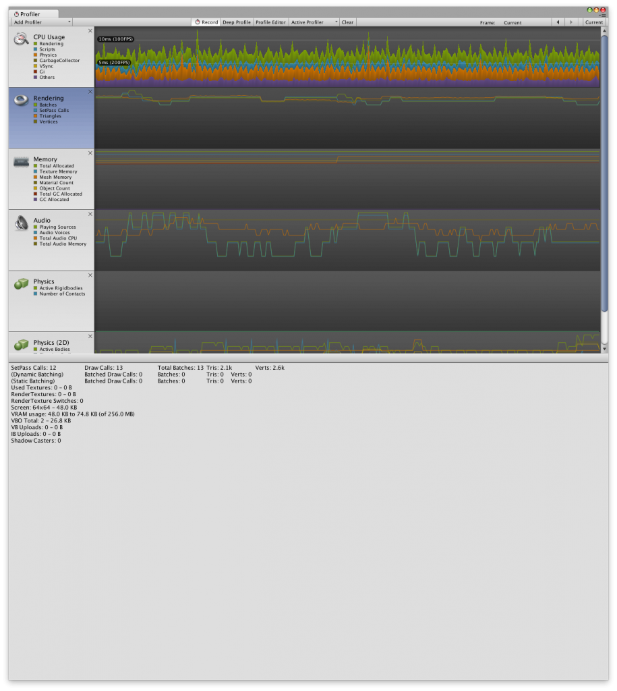Open the Profiler window options menu icon

click(603, 16)
